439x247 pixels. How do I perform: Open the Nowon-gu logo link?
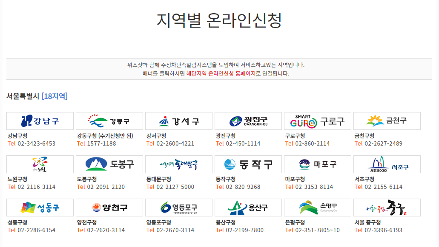coord(39,164)
